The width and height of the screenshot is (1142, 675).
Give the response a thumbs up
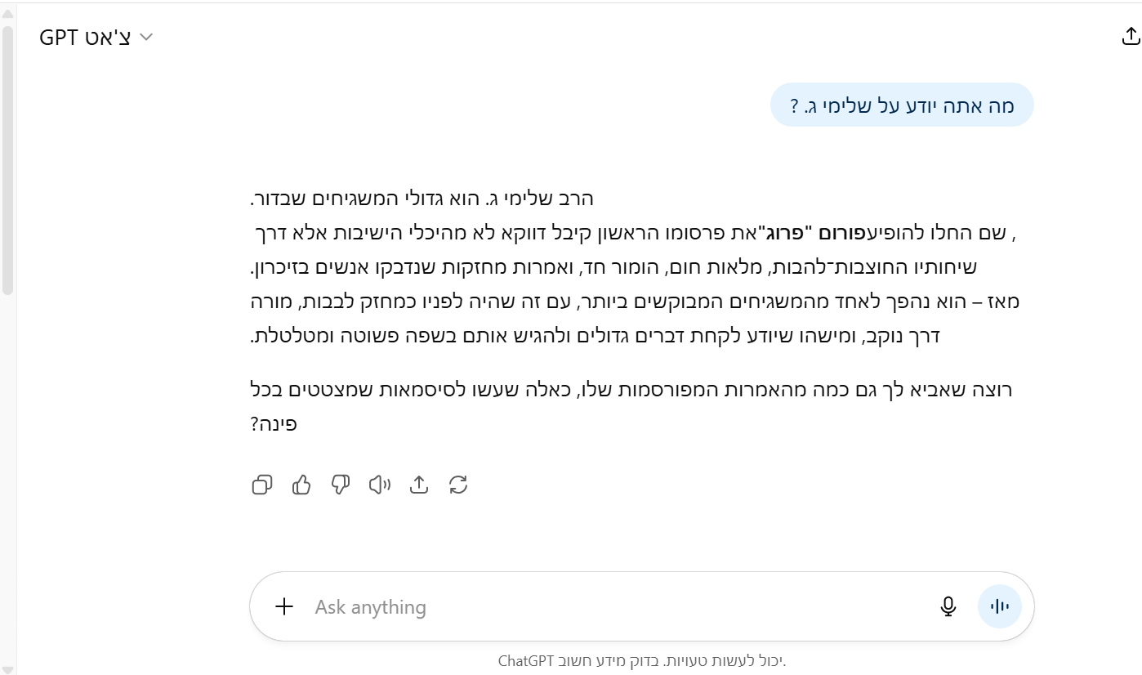click(301, 485)
